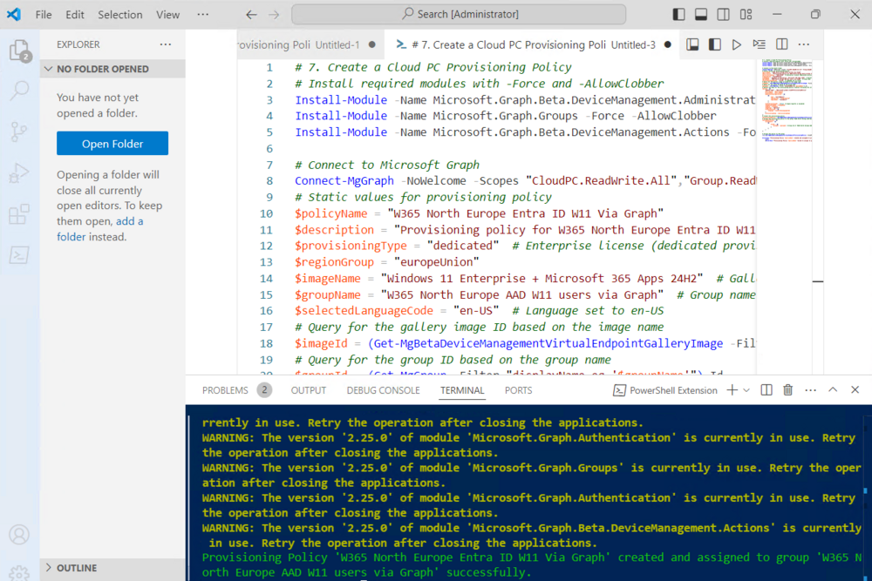This screenshot has height=581, width=872.
Task: Open the Extensions view
Action: coord(19,214)
